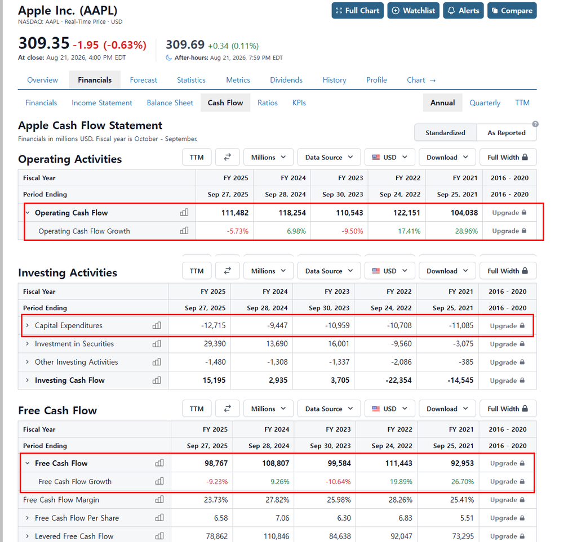
Task: Click swap columns icon in Operating Activities toolbar
Action: coord(228,157)
